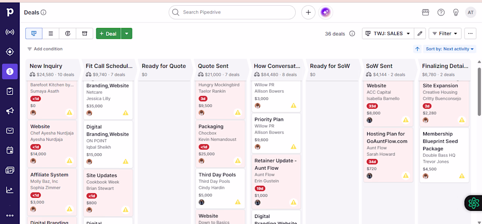Image resolution: width=482 pixels, height=224 pixels.
Task: Open the ChatGPT floating widget icon
Action: (x=474, y=203)
